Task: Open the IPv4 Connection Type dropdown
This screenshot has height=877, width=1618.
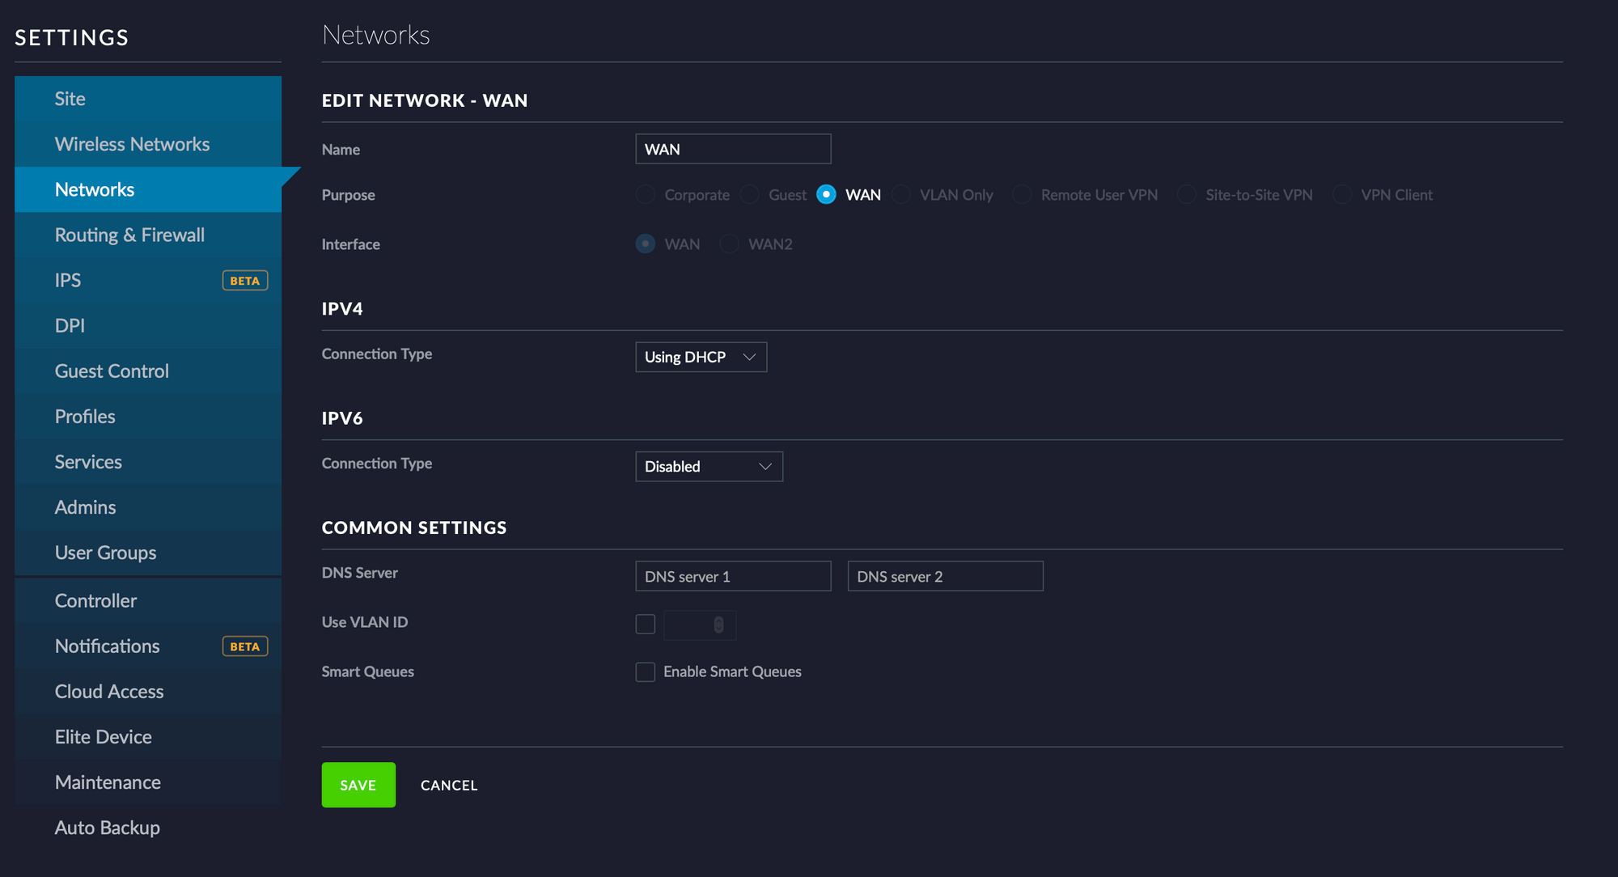Action: pos(701,357)
